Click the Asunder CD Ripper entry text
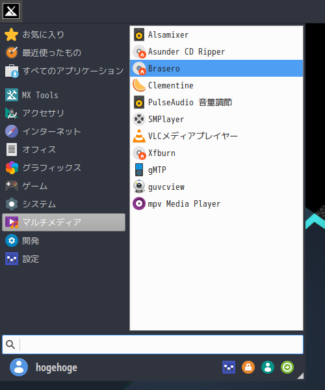The width and height of the screenshot is (325, 390). coord(187,51)
